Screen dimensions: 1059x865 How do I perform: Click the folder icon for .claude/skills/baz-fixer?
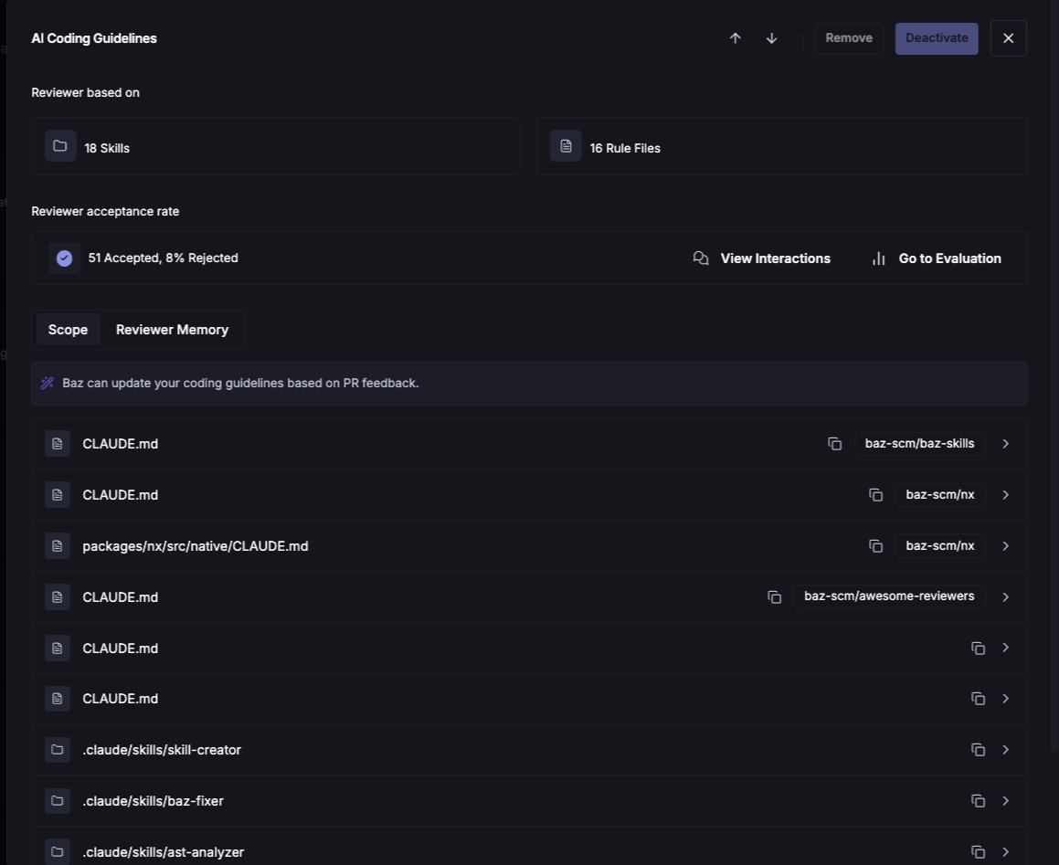click(58, 801)
